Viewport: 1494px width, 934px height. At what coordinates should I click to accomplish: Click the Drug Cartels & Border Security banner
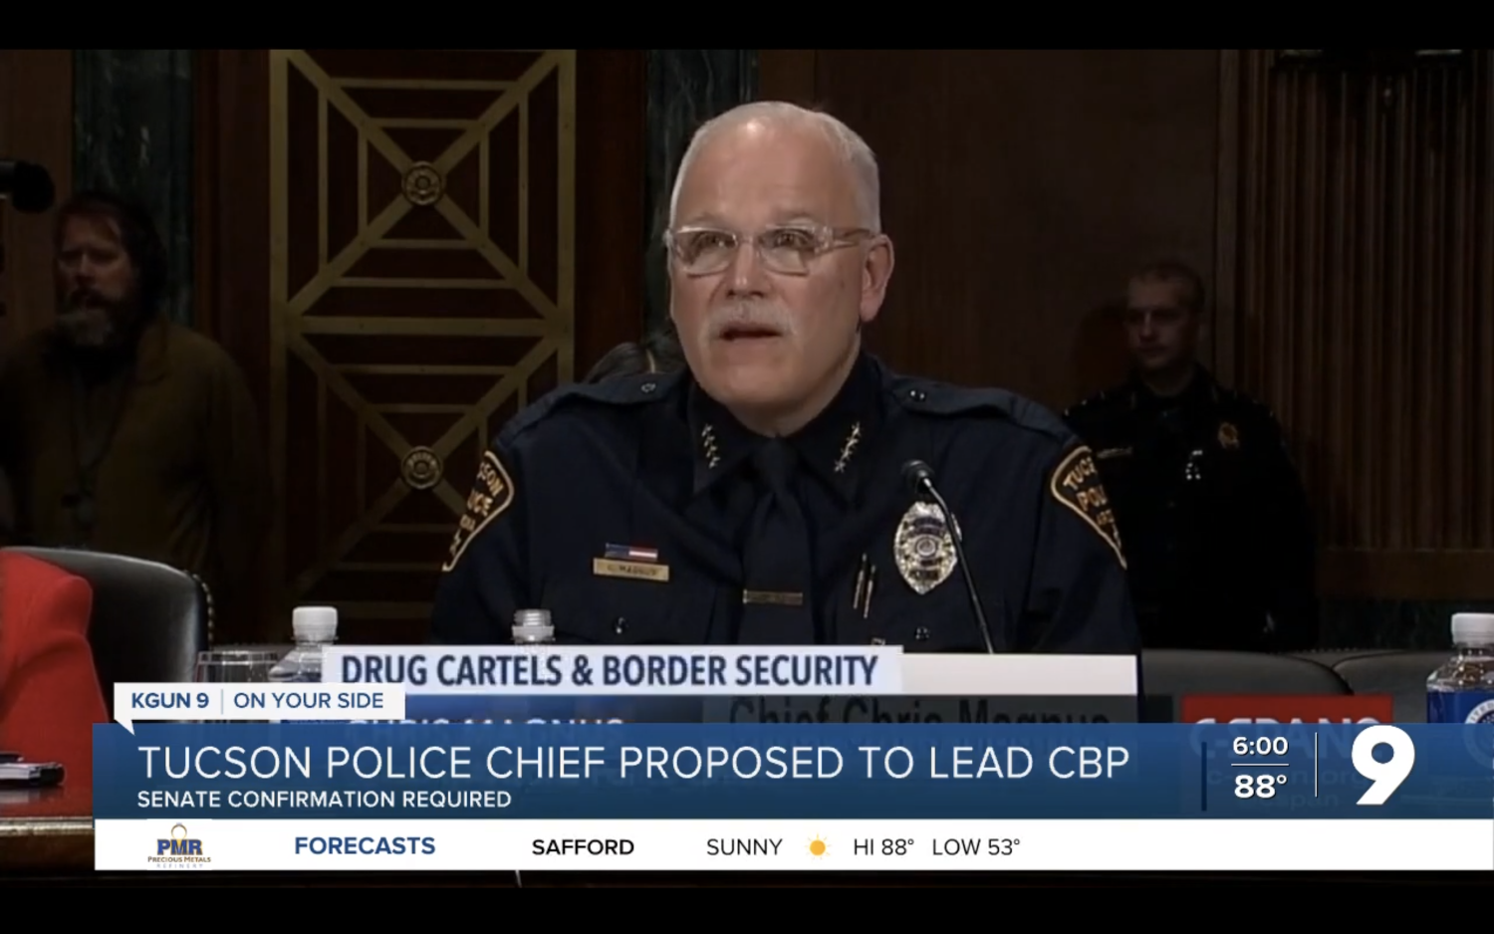point(609,670)
